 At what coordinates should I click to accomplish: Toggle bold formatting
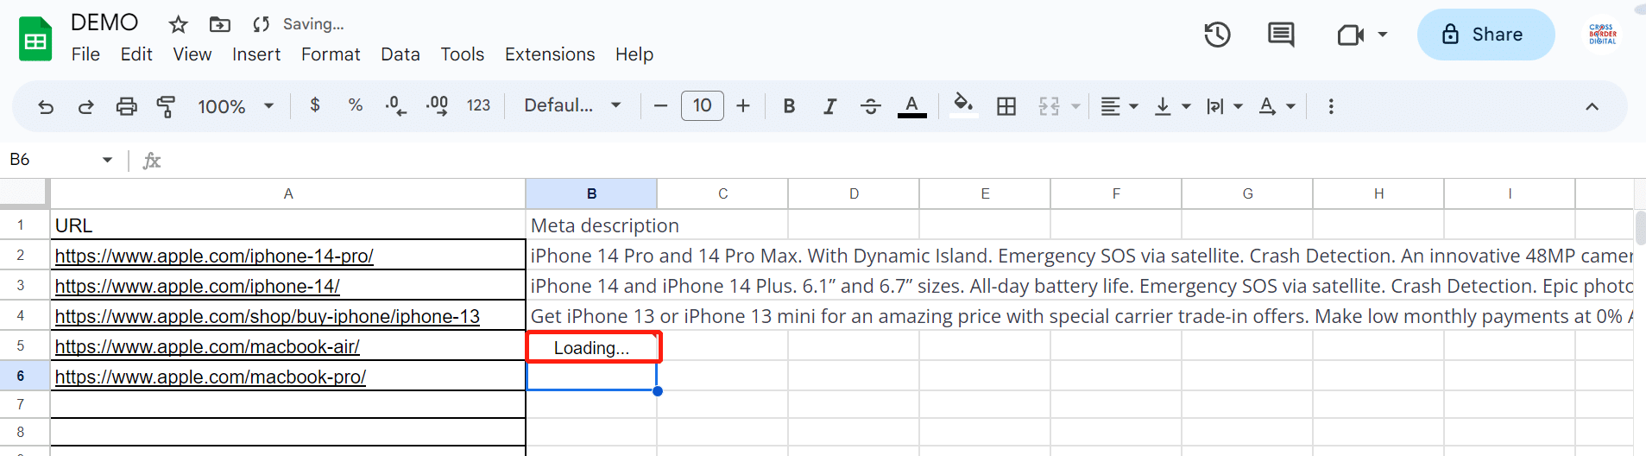[x=788, y=106]
